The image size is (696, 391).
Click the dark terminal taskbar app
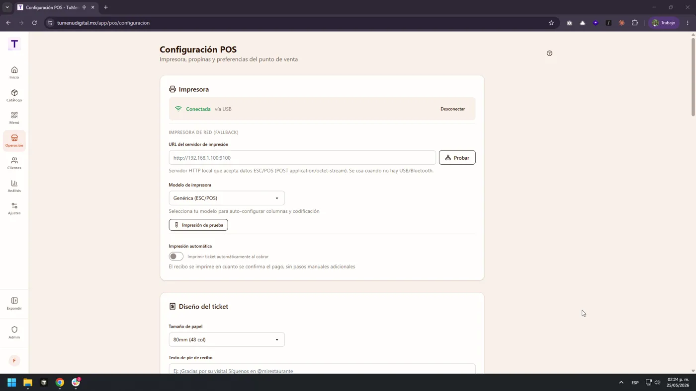pos(44,383)
